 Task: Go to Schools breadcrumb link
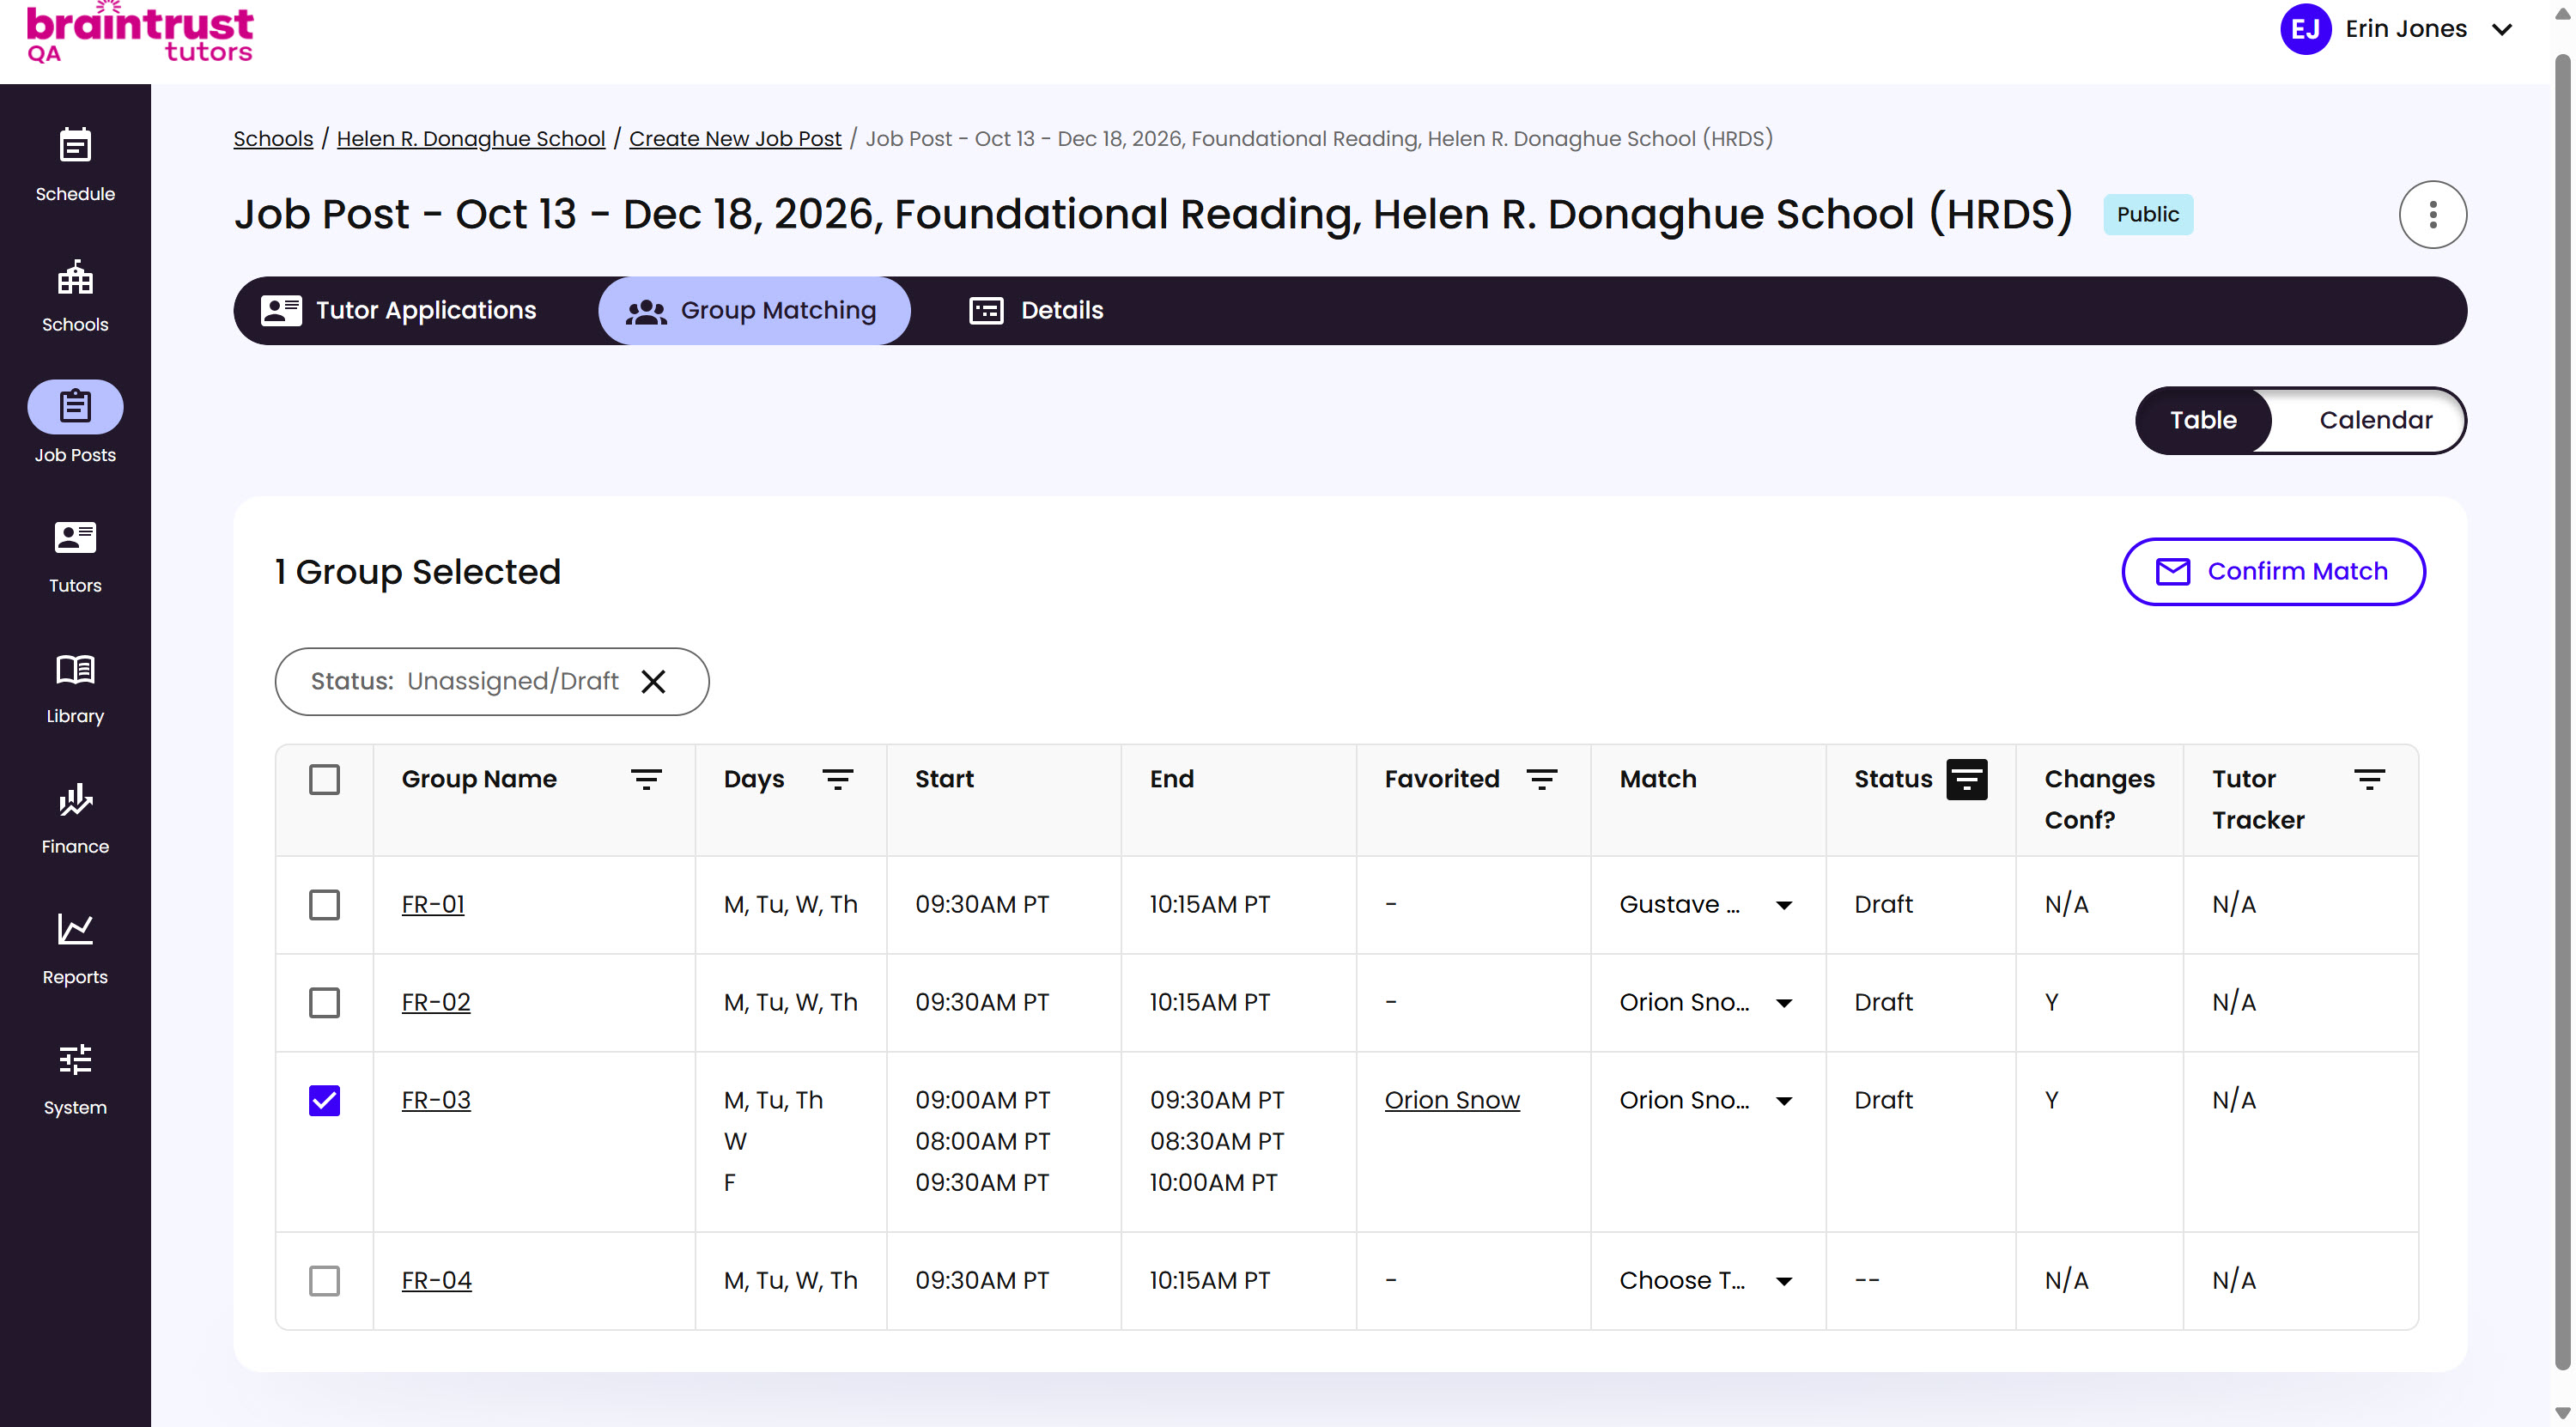click(x=273, y=138)
